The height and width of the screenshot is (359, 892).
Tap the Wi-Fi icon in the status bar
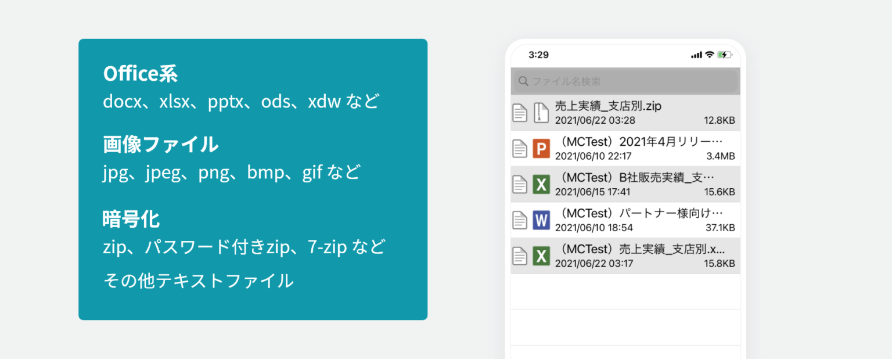(709, 55)
